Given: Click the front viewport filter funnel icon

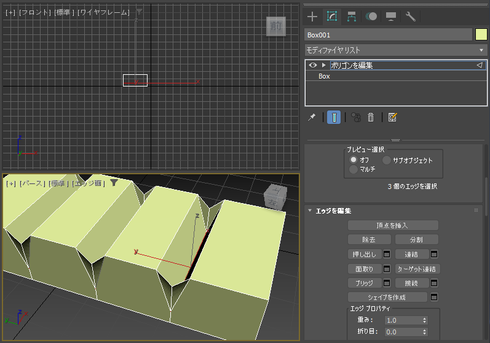Looking at the screenshot, I should (140, 12).
